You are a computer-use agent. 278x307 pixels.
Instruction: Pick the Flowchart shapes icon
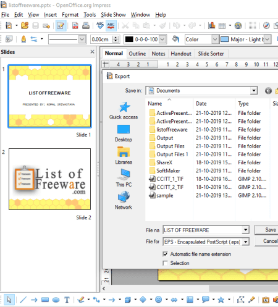pos(190,300)
